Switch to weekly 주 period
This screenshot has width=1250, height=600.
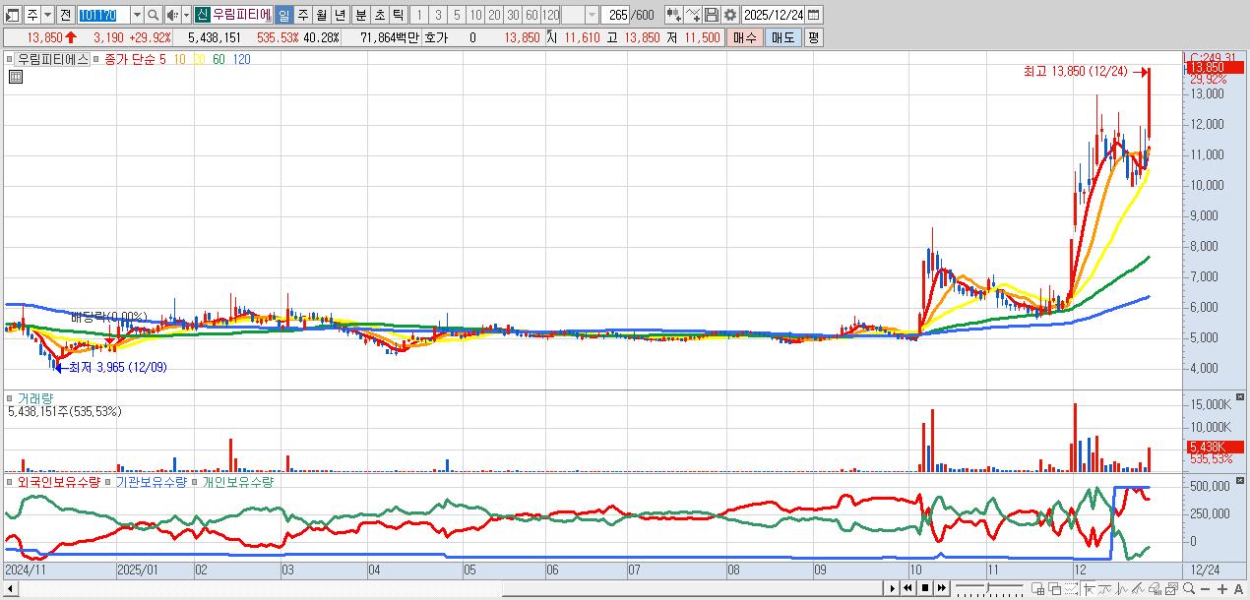coord(302,15)
